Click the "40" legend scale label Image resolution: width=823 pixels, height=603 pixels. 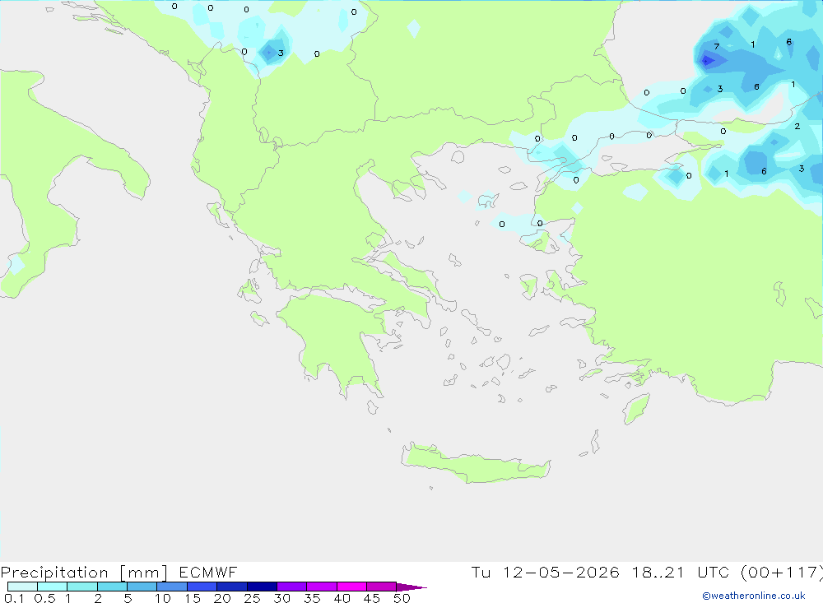[x=342, y=598]
